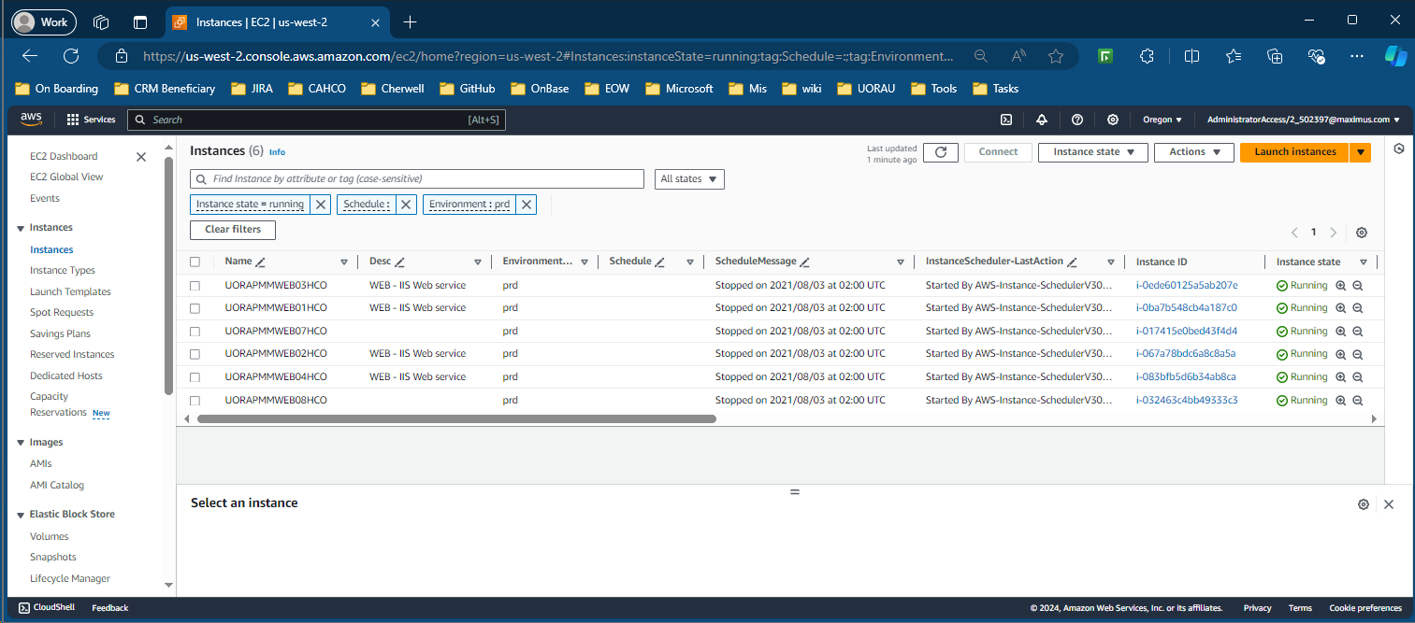Open Spot Requests in sidebar

pos(62,313)
